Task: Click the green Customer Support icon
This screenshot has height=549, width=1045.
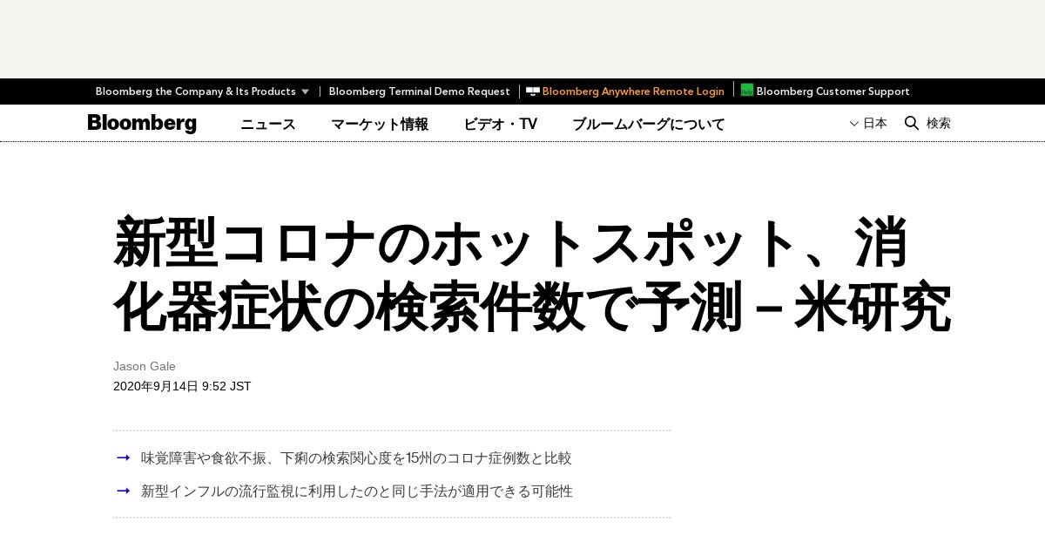Action: click(747, 90)
